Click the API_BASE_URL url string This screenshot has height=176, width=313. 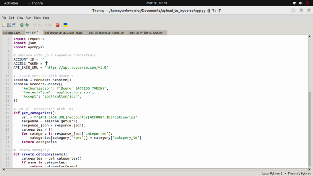pyautogui.click(x=76, y=68)
